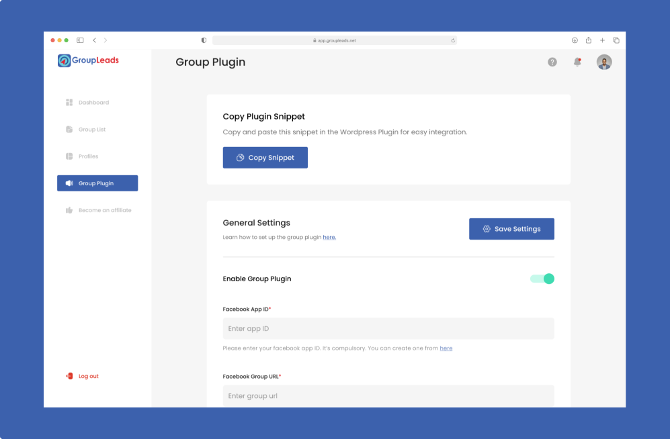
Task: Go back with browser back arrow
Action: [95, 40]
